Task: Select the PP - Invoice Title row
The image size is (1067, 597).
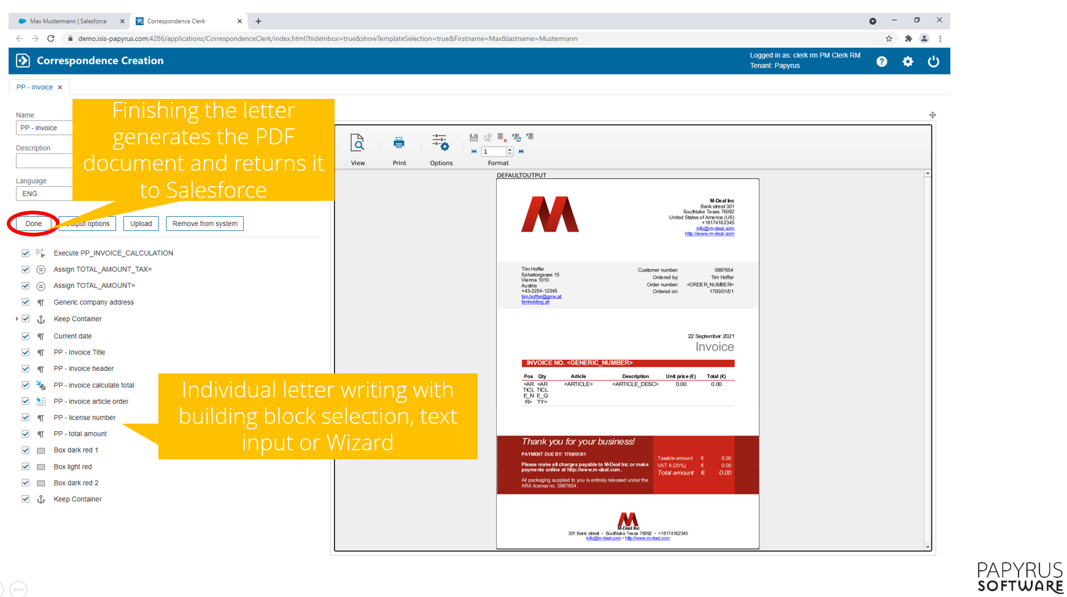Action: pyautogui.click(x=79, y=353)
